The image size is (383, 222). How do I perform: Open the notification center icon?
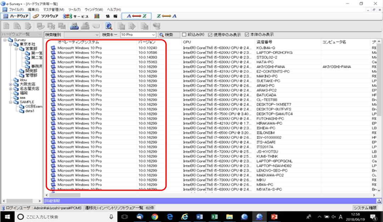coord(373,217)
